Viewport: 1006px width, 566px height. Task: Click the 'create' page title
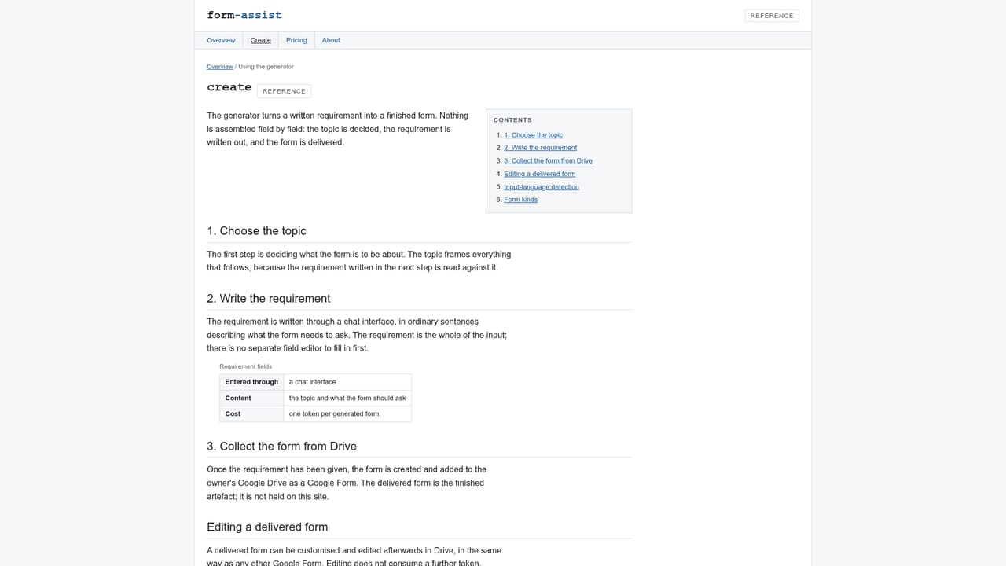pos(229,87)
